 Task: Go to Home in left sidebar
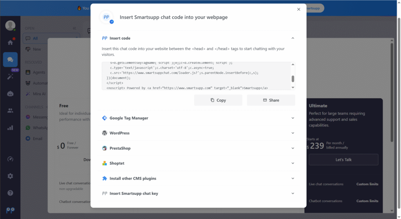[10, 42]
